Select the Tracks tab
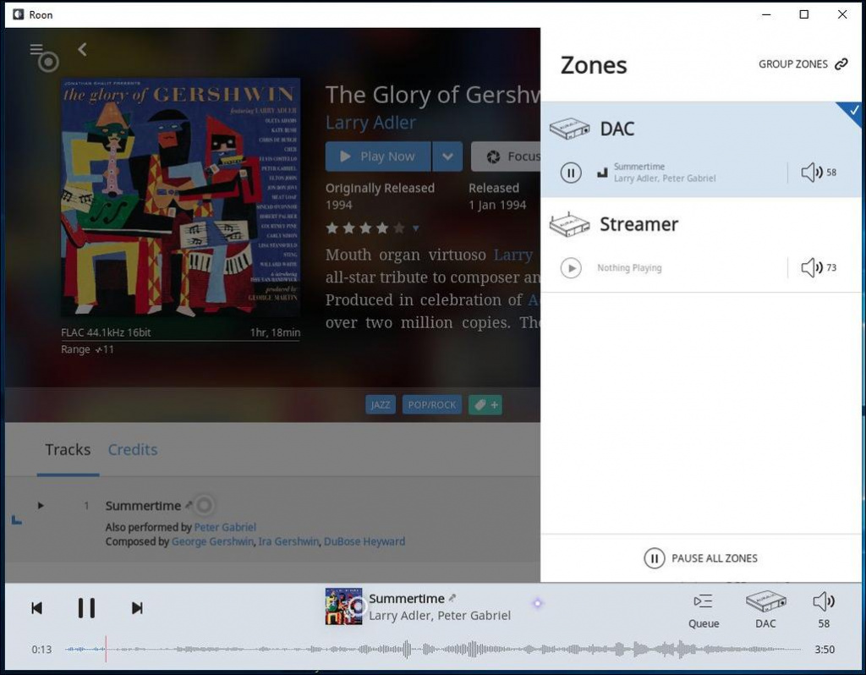The height and width of the screenshot is (675, 866). click(x=68, y=450)
